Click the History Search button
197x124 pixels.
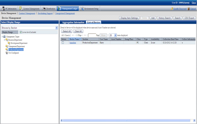point(165,18)
